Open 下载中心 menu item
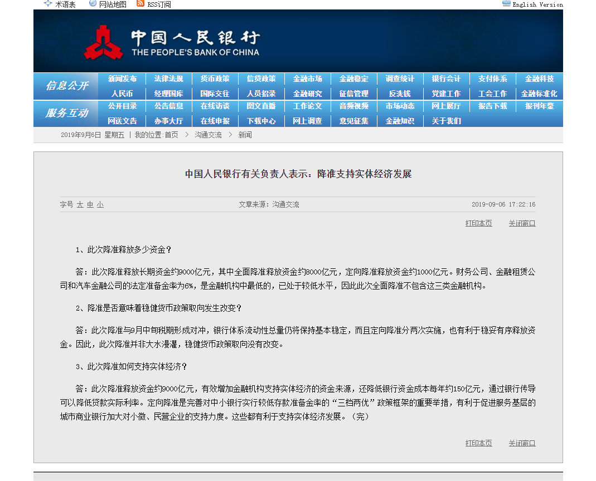The height and width of the screenshot is (481, 596). (x=261, y=121)
